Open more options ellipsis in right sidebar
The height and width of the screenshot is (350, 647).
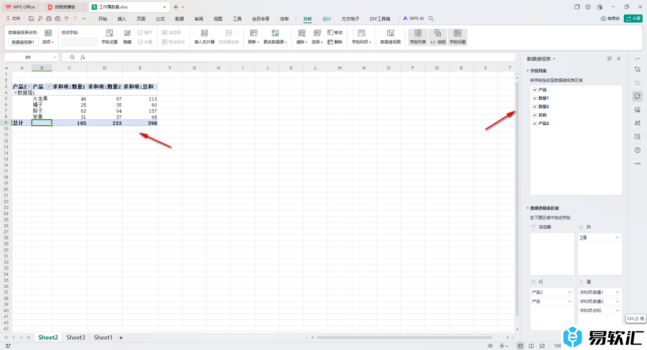tap(637, 164)
